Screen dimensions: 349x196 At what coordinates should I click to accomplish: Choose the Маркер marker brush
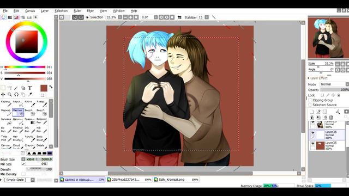(x=6, y=112)
